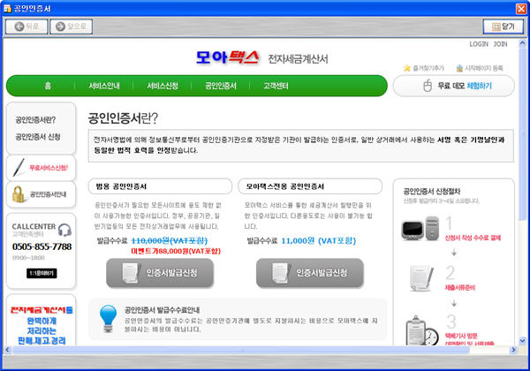Click the 모아택스 logo
This screenshot has width=530, height=371.
pos(228,57)
